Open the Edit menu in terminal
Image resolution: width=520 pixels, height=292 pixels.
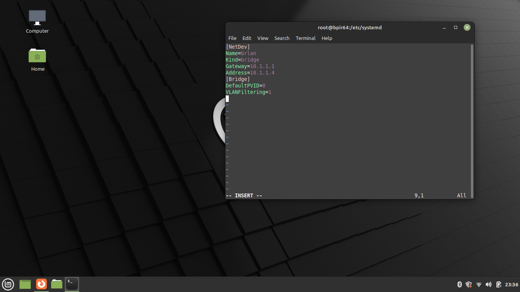247,38
